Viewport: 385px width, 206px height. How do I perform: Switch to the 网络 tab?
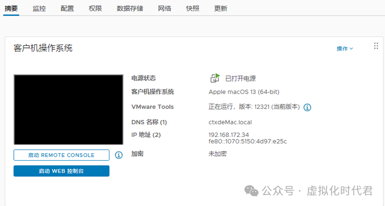point(165,8)
